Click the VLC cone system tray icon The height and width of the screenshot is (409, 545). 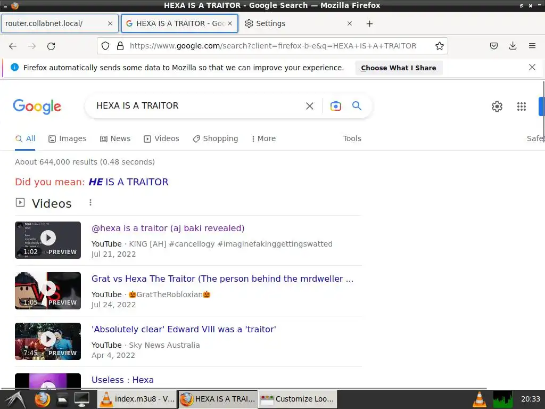coord(480,399)
